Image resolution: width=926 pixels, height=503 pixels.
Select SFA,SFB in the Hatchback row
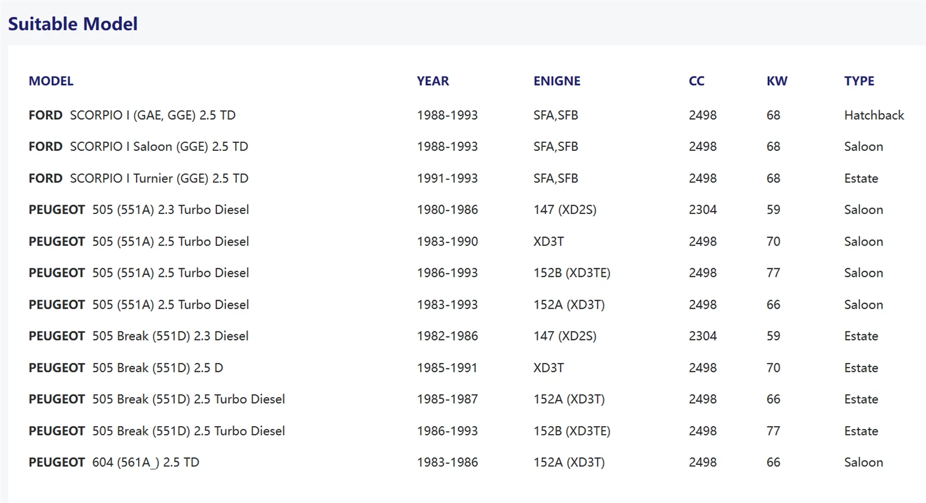pyautogui.click(x=556, y=115)
